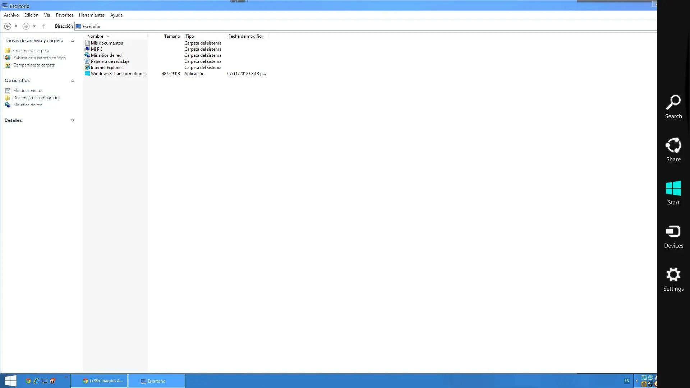Go up one folder level
This screenshot has width=690, height=388.
pos(44,26)
